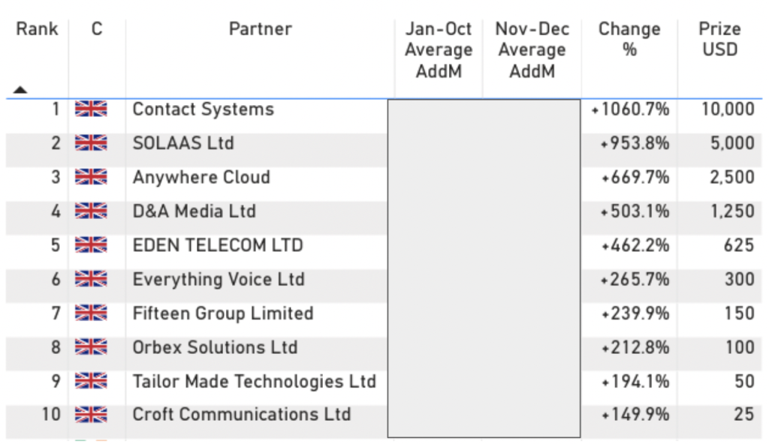Click the Jan-Oct Average AddM header
Screen dimensions: 769x444
439,50
